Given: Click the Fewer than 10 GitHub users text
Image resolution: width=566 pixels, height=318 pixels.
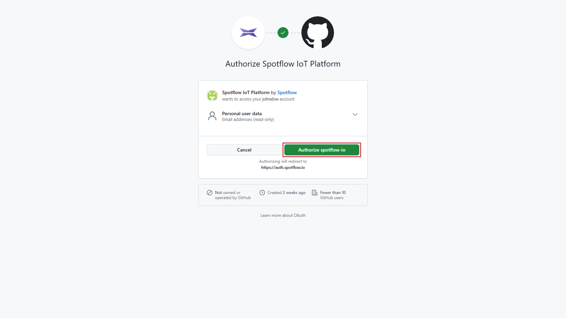Looking at the screenshot, I should coord(333,195).
